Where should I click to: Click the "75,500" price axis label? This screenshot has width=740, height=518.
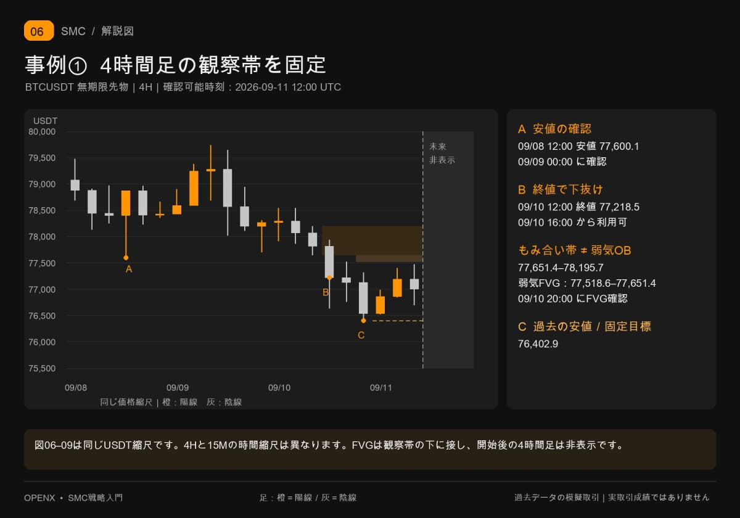tap(42, 369)
